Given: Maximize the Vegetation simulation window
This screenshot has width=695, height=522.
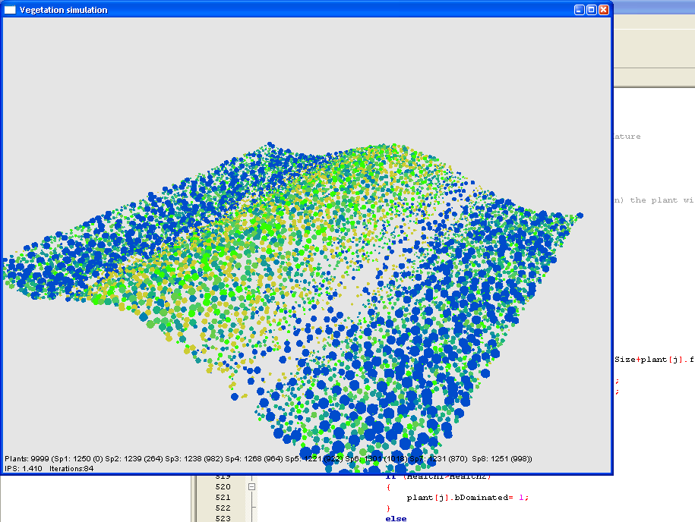Looking at the screenshot, I should click(591, 10).
